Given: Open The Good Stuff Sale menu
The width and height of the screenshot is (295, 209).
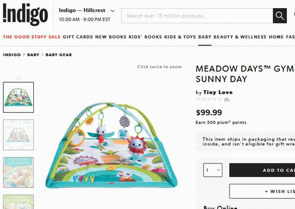Looking at the screenshot, I should click(32, 37).
